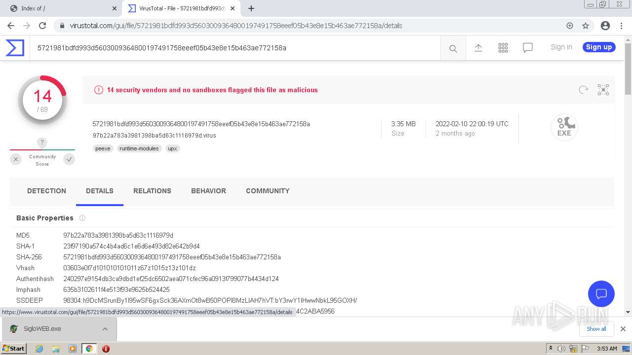
Task: Click the peexe tag
Action: coord(103,148)
